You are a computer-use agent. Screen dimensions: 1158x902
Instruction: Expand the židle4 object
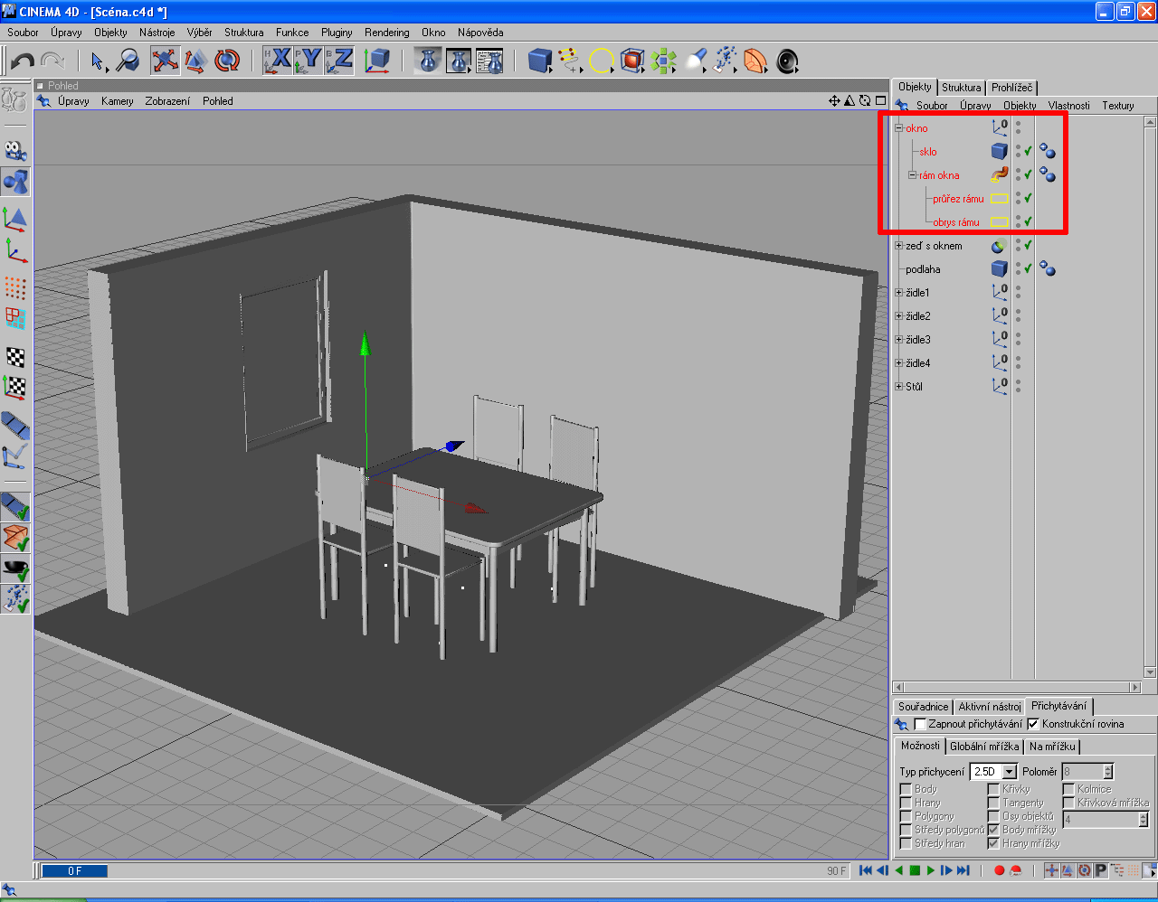(x=899, y=363)
